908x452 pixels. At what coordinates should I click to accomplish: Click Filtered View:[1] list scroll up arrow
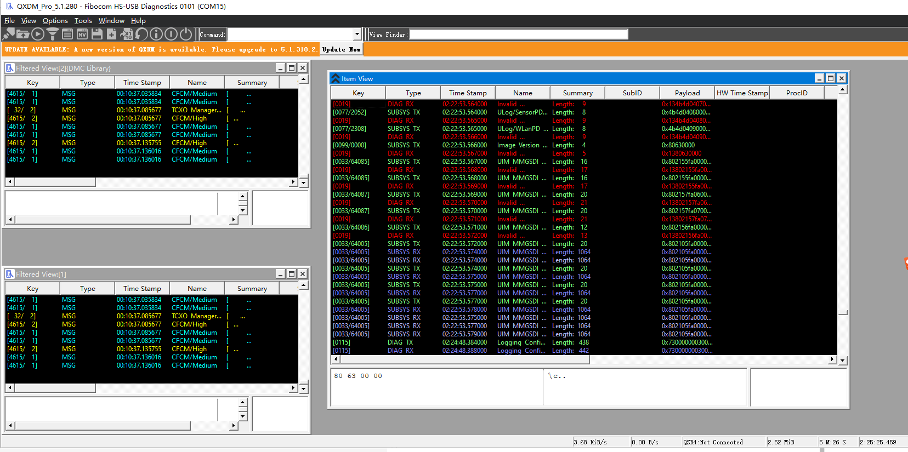pyautogui.click(x=304, y=285)
